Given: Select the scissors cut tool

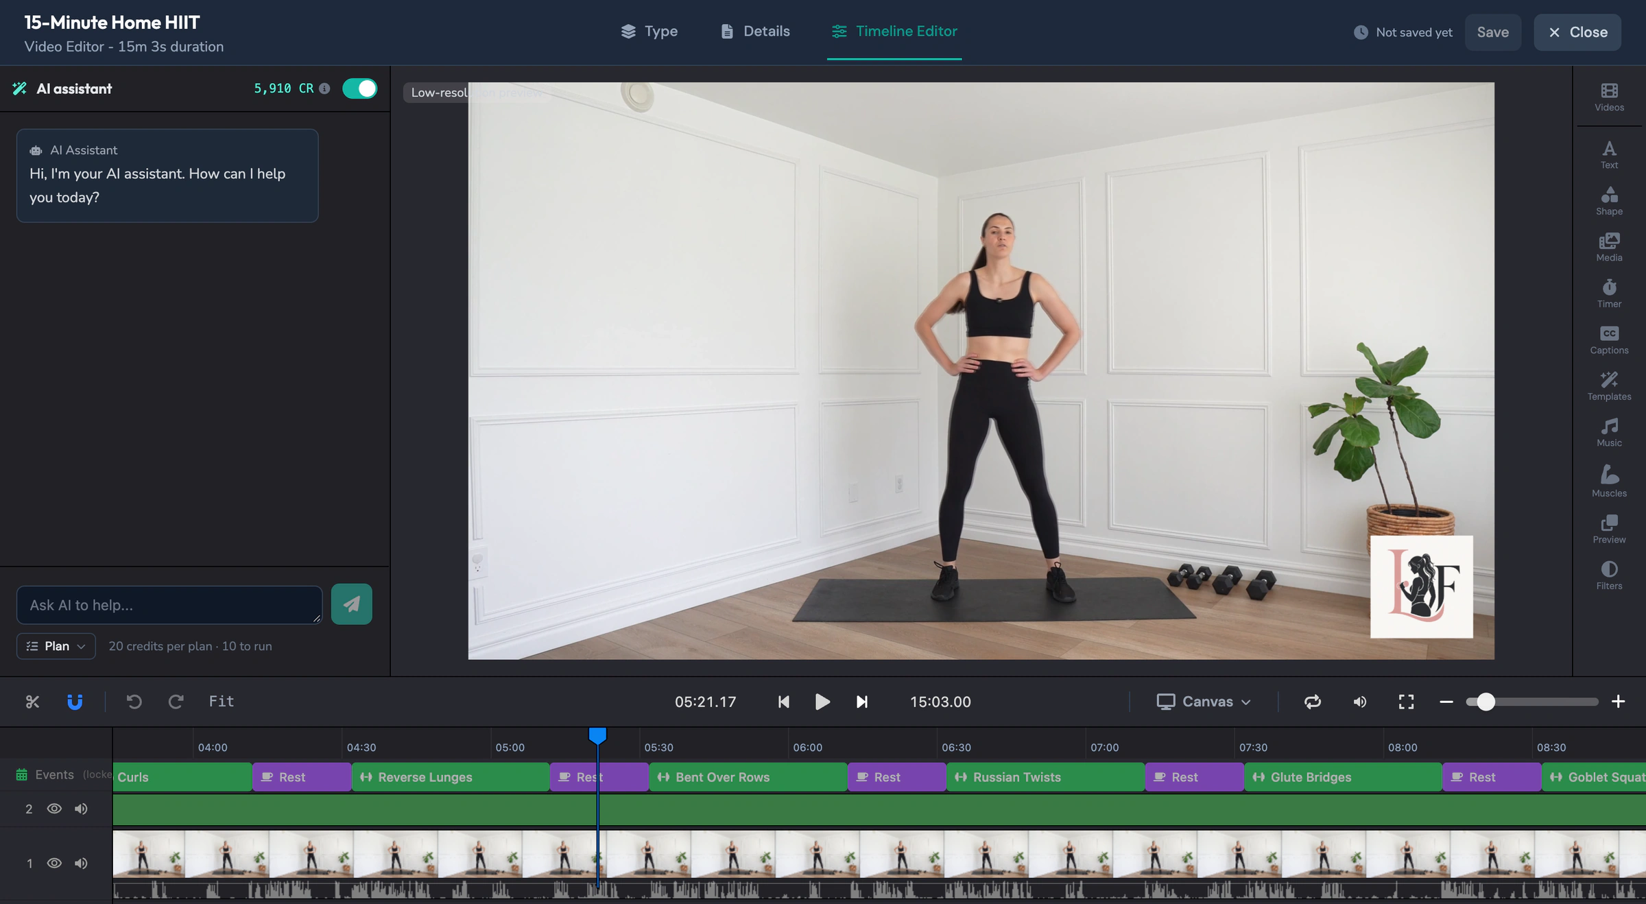Looking at the screenshot, I should pyautogui.click(x=32, y=701).
